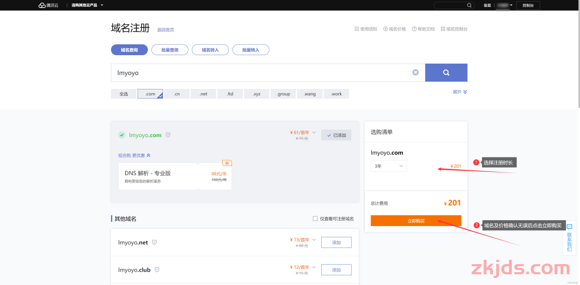Toggle the .net suffix filter
Viewport: 580px width, 285px height.
(204, 94)
